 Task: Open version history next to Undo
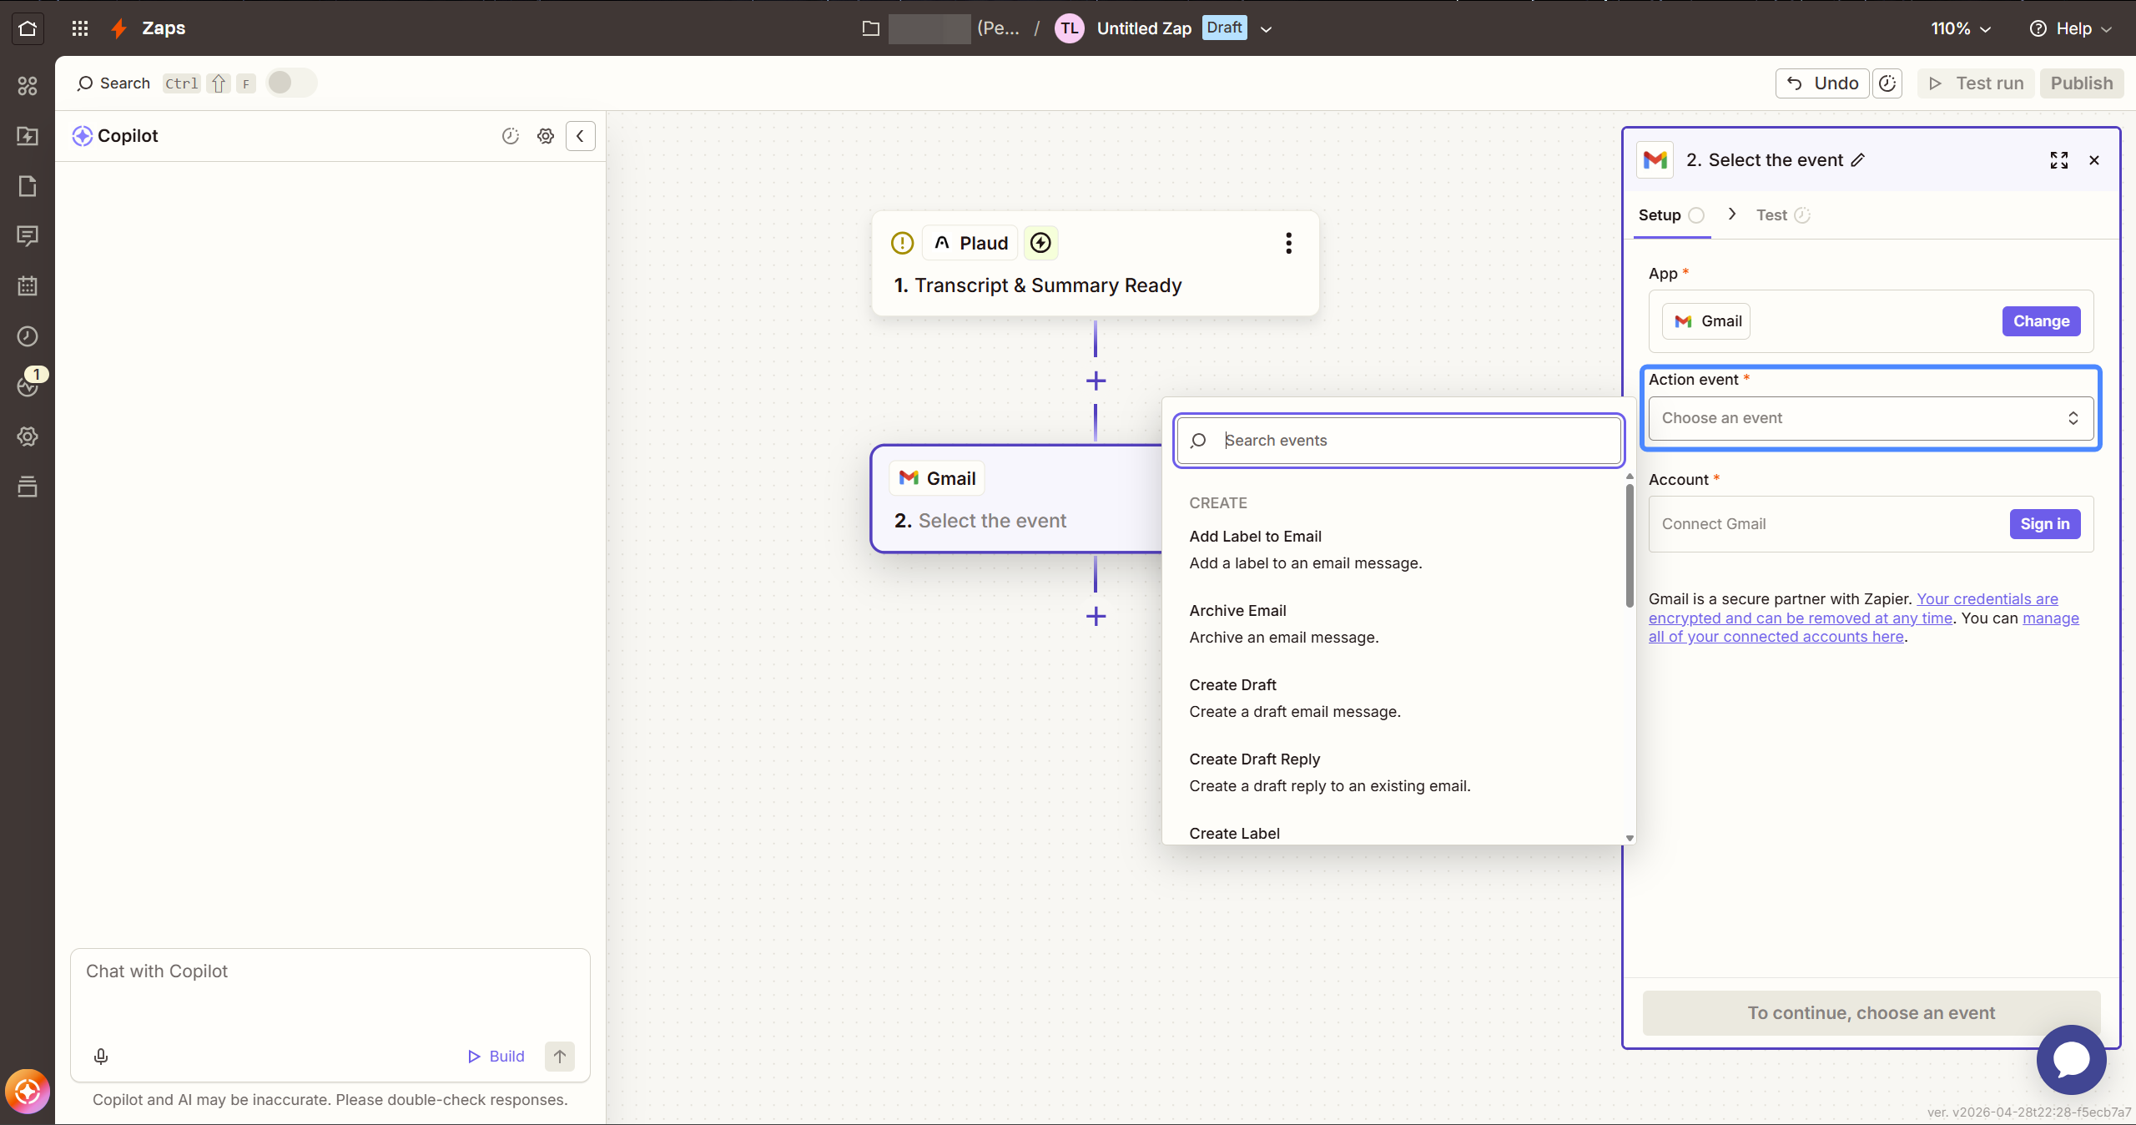pyautogui.click(x=1887, y=83)
